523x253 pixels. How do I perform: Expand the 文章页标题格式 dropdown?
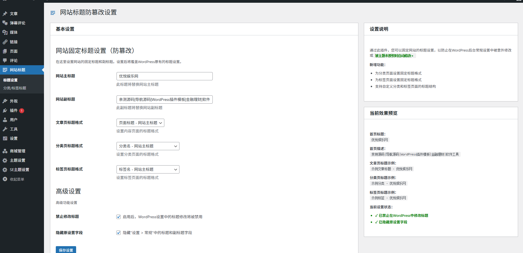(x=140, y=123)
